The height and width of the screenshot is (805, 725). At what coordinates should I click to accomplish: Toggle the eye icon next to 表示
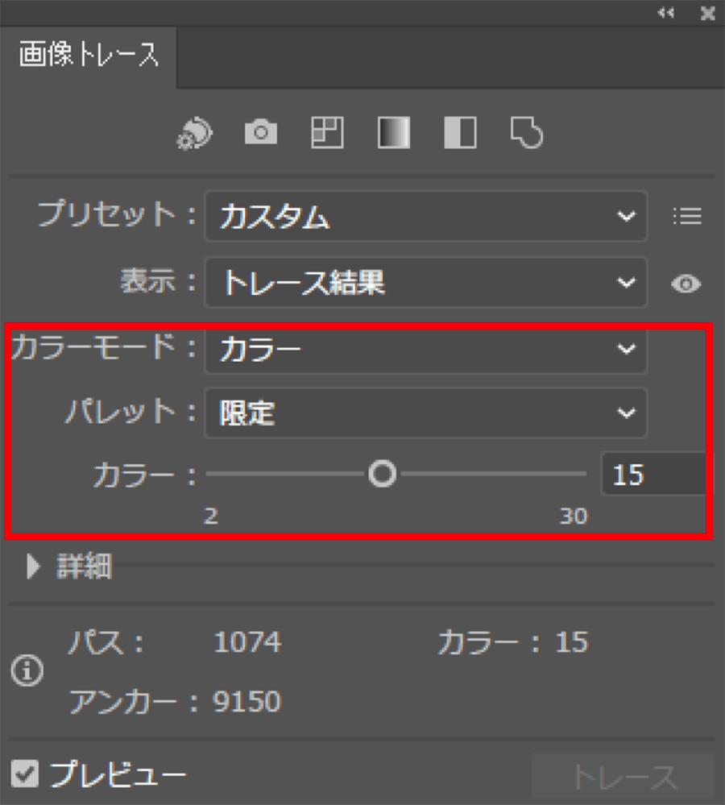686,284
